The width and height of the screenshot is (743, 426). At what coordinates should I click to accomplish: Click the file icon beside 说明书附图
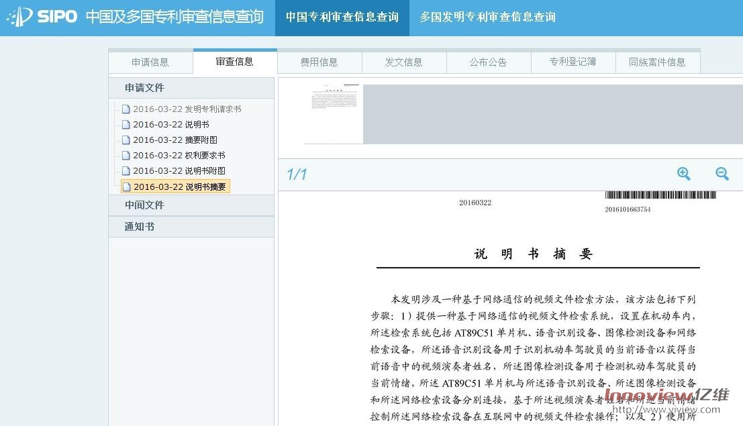pos(126,171)
